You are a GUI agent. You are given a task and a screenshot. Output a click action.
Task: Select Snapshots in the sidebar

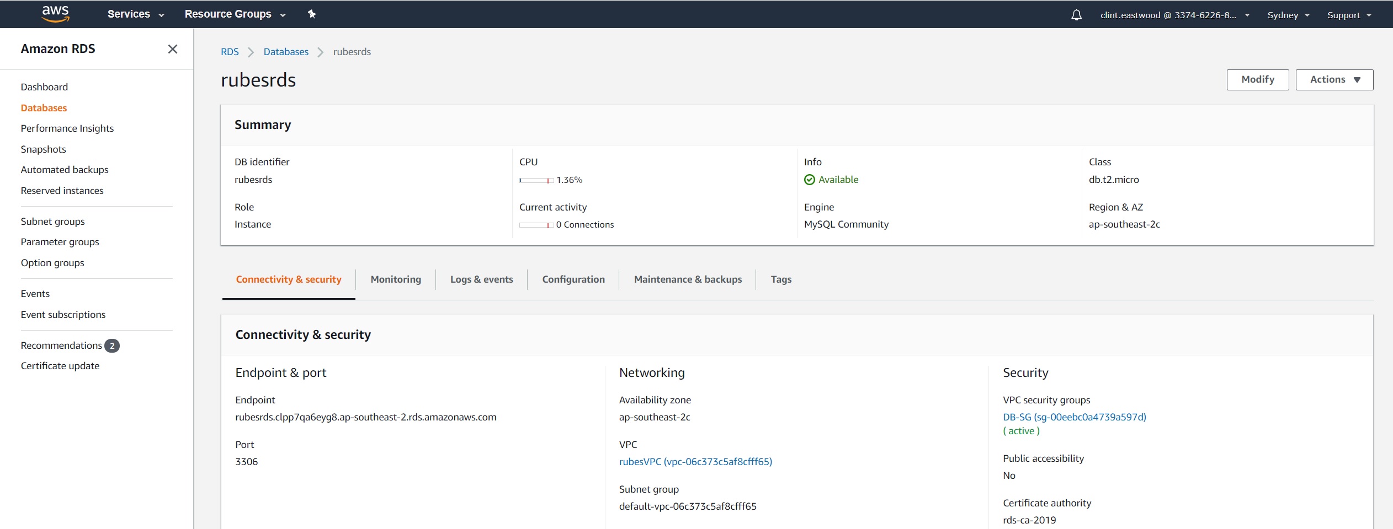[x=44, y=149]
